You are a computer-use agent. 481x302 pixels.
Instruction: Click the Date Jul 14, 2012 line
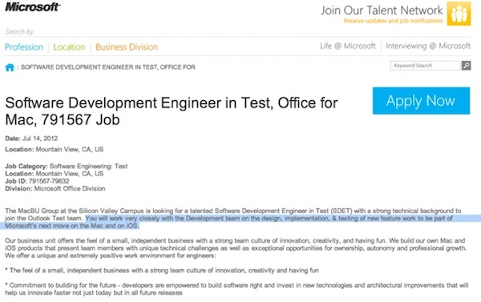click(31, 139)
